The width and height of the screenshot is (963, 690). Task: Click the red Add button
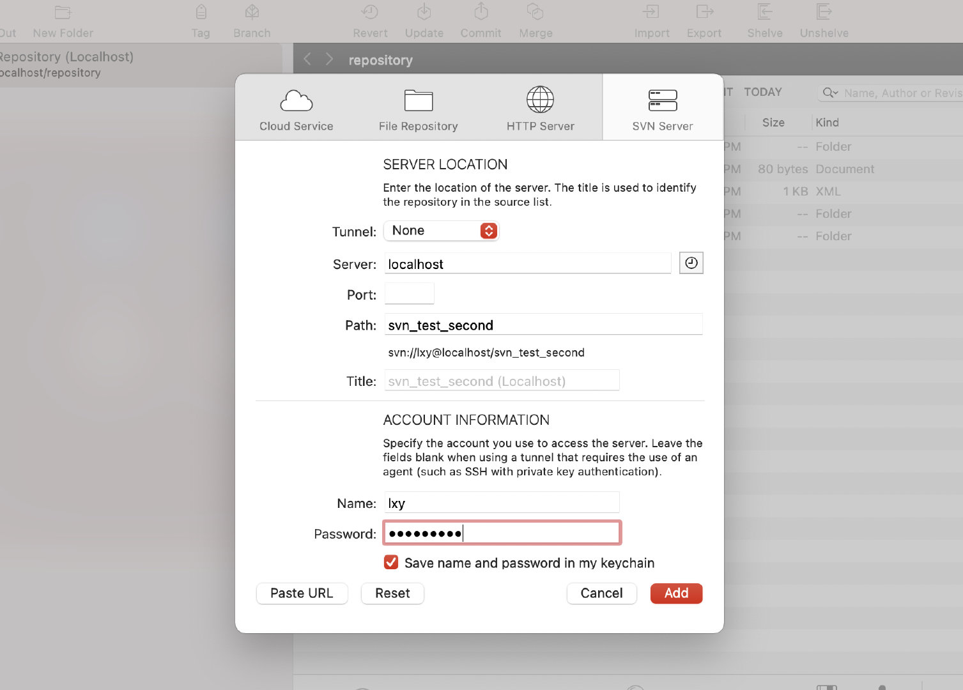click(676, 593)
